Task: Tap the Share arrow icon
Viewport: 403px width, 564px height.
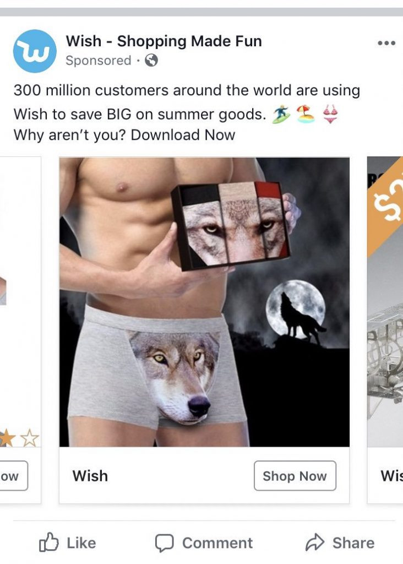Action: [315, 543]
